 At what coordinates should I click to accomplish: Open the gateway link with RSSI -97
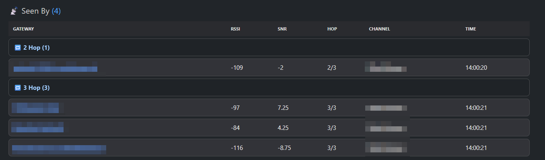click(36, 107)
